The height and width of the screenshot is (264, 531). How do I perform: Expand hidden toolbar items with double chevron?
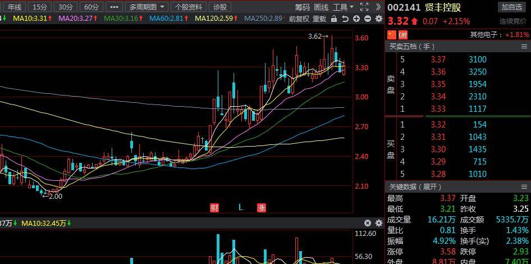(378, 7)
